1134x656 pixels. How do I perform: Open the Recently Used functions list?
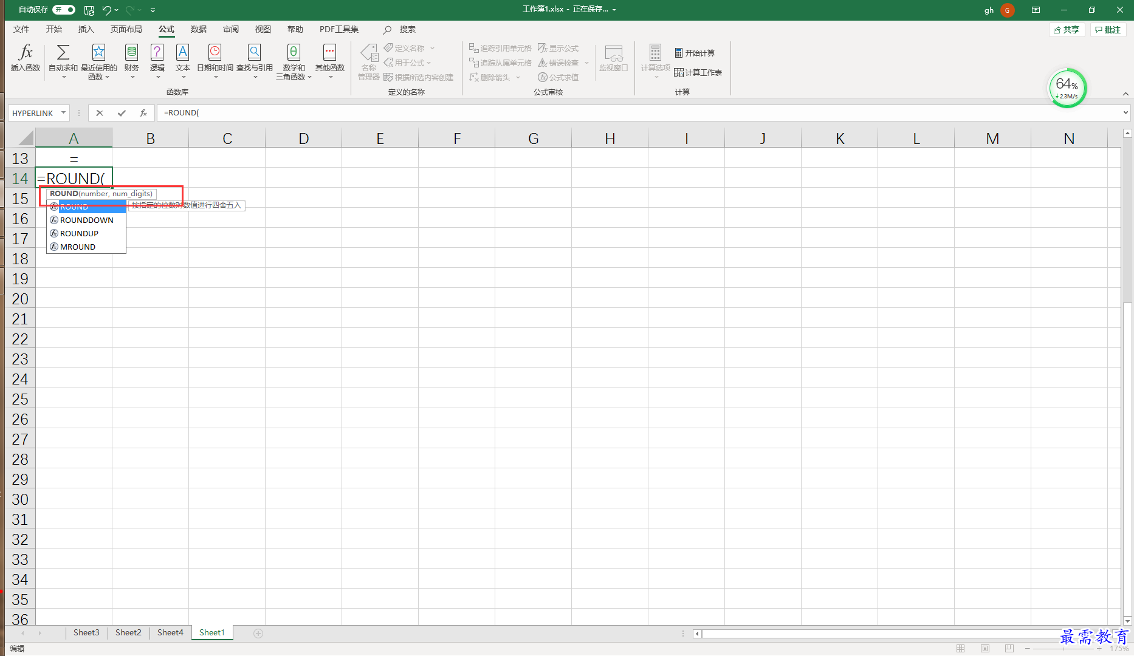pos(98,61)
